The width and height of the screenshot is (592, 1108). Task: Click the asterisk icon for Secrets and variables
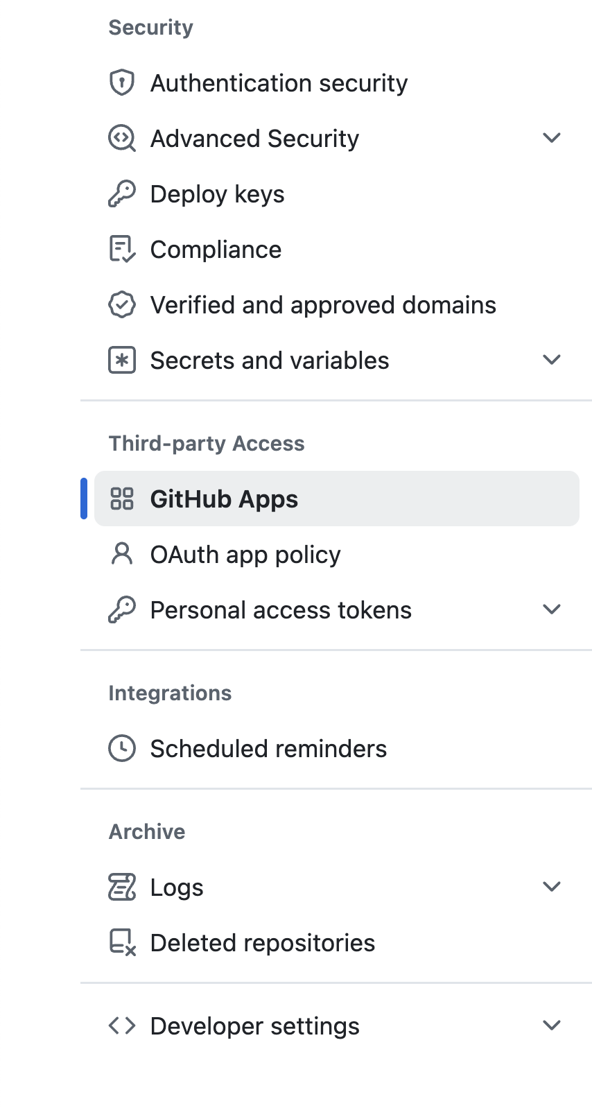point(122,360)
